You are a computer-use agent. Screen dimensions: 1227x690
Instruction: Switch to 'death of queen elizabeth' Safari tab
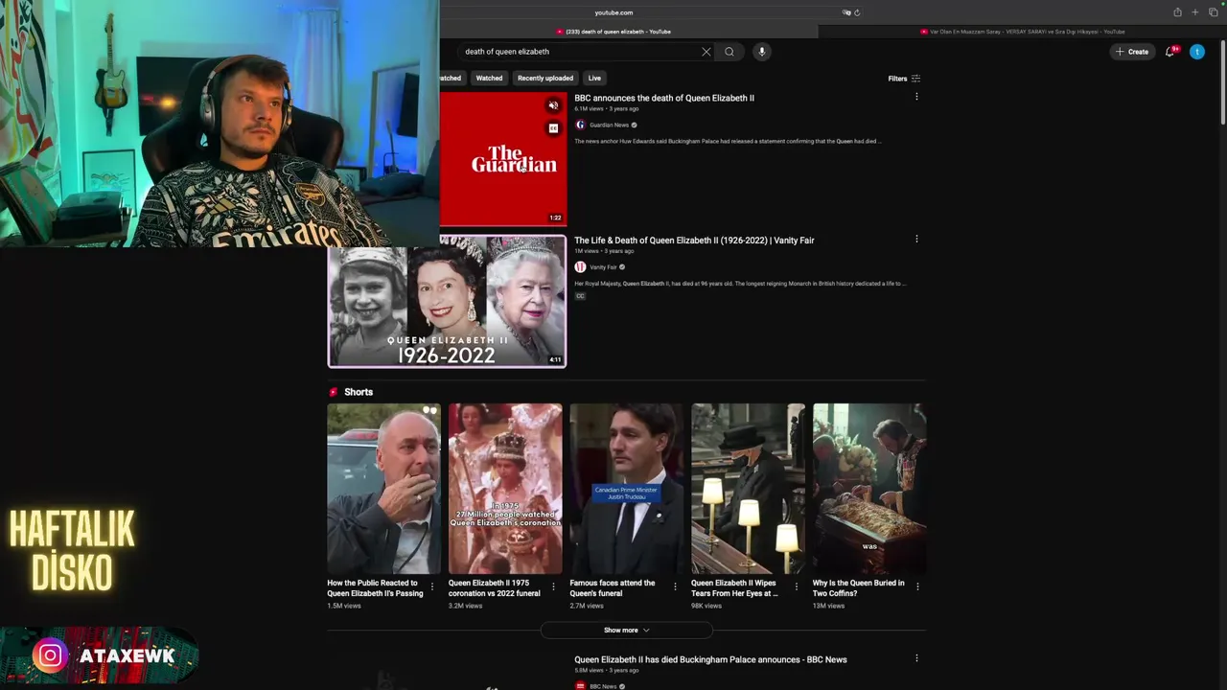coord(618,32)
